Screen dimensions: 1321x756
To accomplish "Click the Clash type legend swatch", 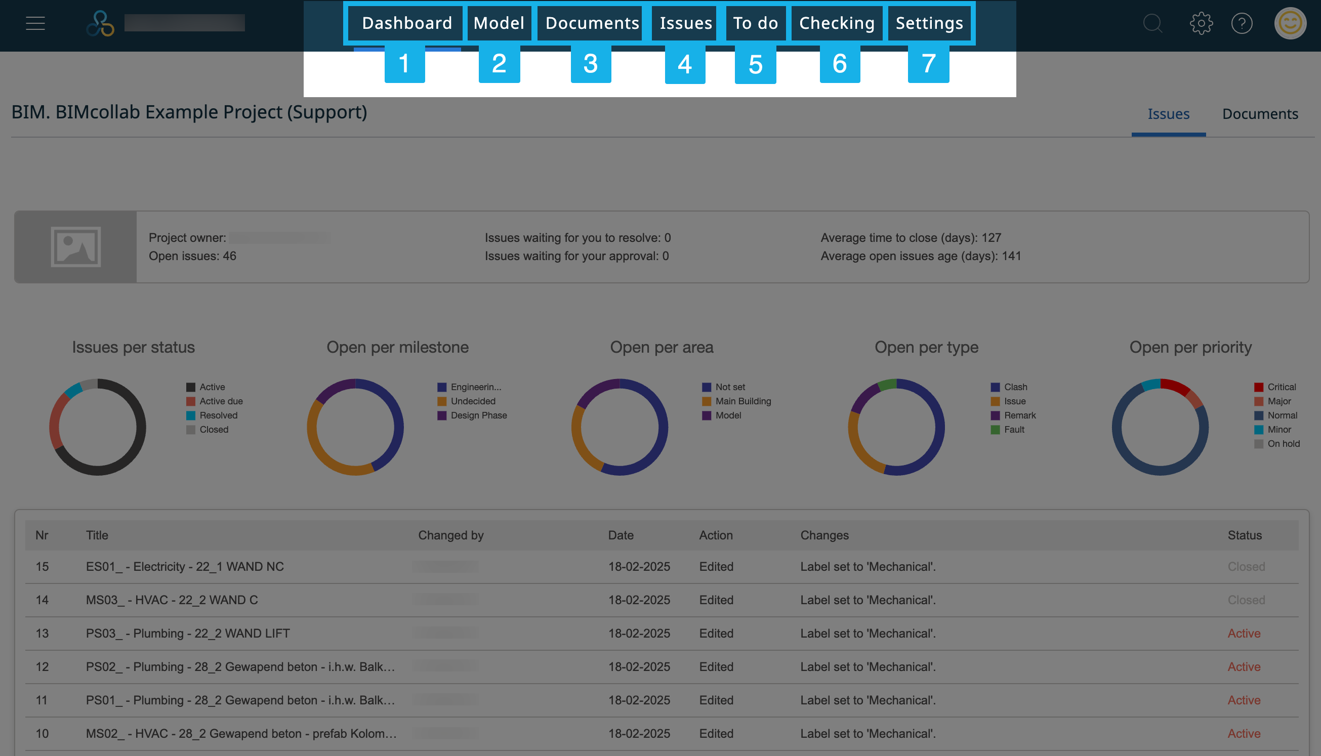I will pyautogui.click(x=996, y=387).
